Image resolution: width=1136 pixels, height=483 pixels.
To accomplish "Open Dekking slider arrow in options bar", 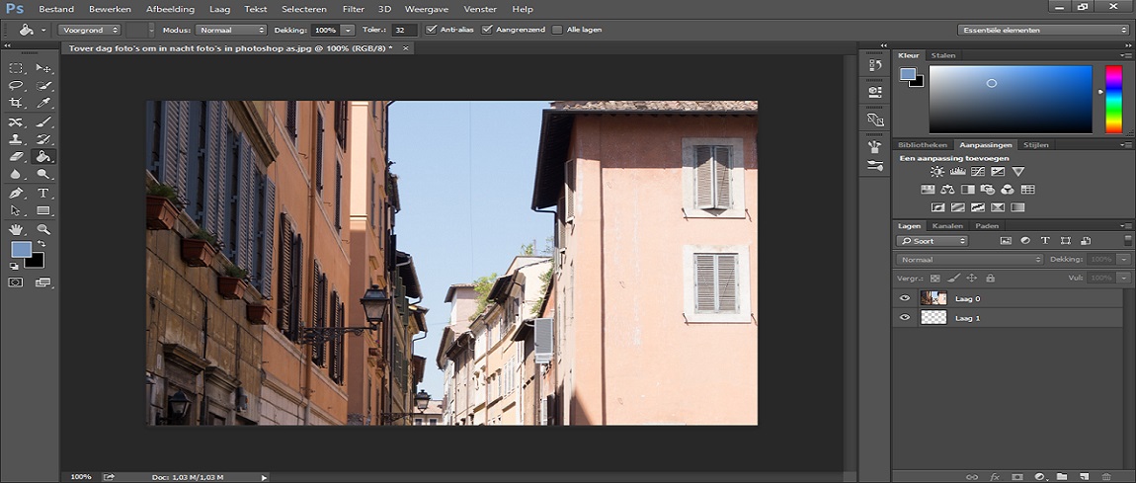I will click(348, 30).
